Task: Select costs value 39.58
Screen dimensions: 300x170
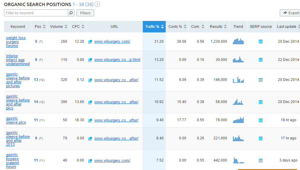Action: pos(181,42)
